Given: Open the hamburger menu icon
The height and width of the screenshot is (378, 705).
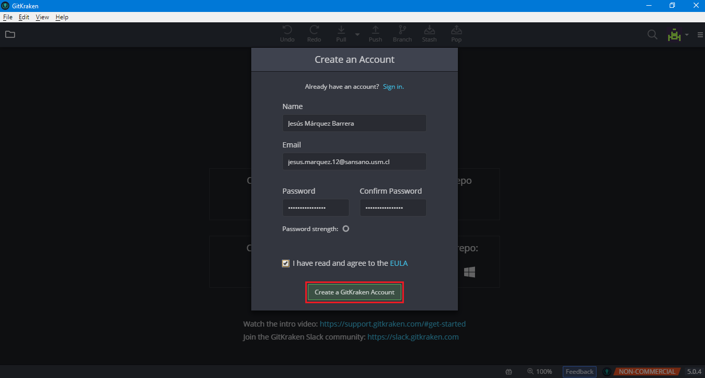Looking at the screenshot, I should click(700, 35).
